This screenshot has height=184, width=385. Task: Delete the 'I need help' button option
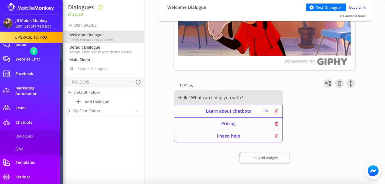coord(276,136)
